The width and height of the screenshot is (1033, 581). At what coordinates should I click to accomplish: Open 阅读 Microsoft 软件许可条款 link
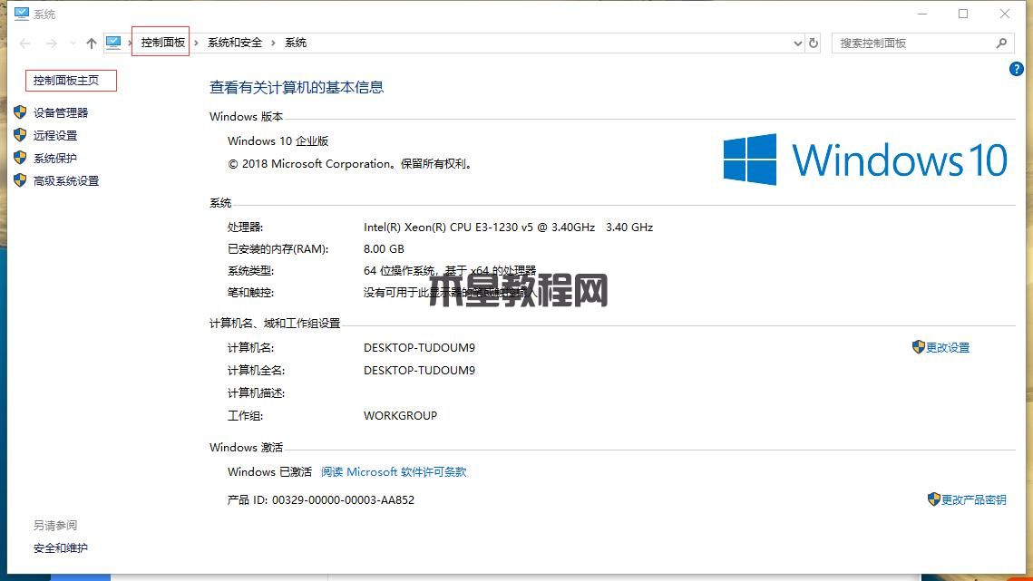(394, 471)
